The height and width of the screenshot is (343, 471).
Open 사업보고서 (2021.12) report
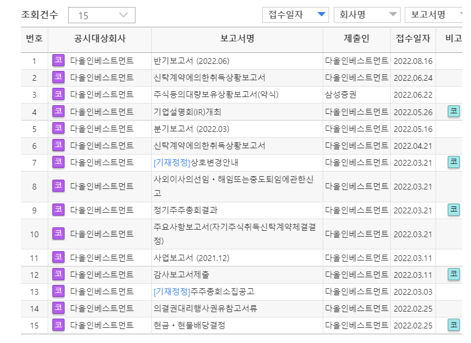(x=191, y=258)
